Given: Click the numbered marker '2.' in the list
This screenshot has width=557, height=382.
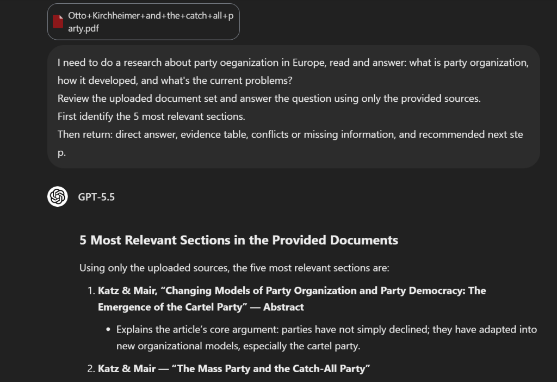Looking at the screenshot, I should coord(91,368).
